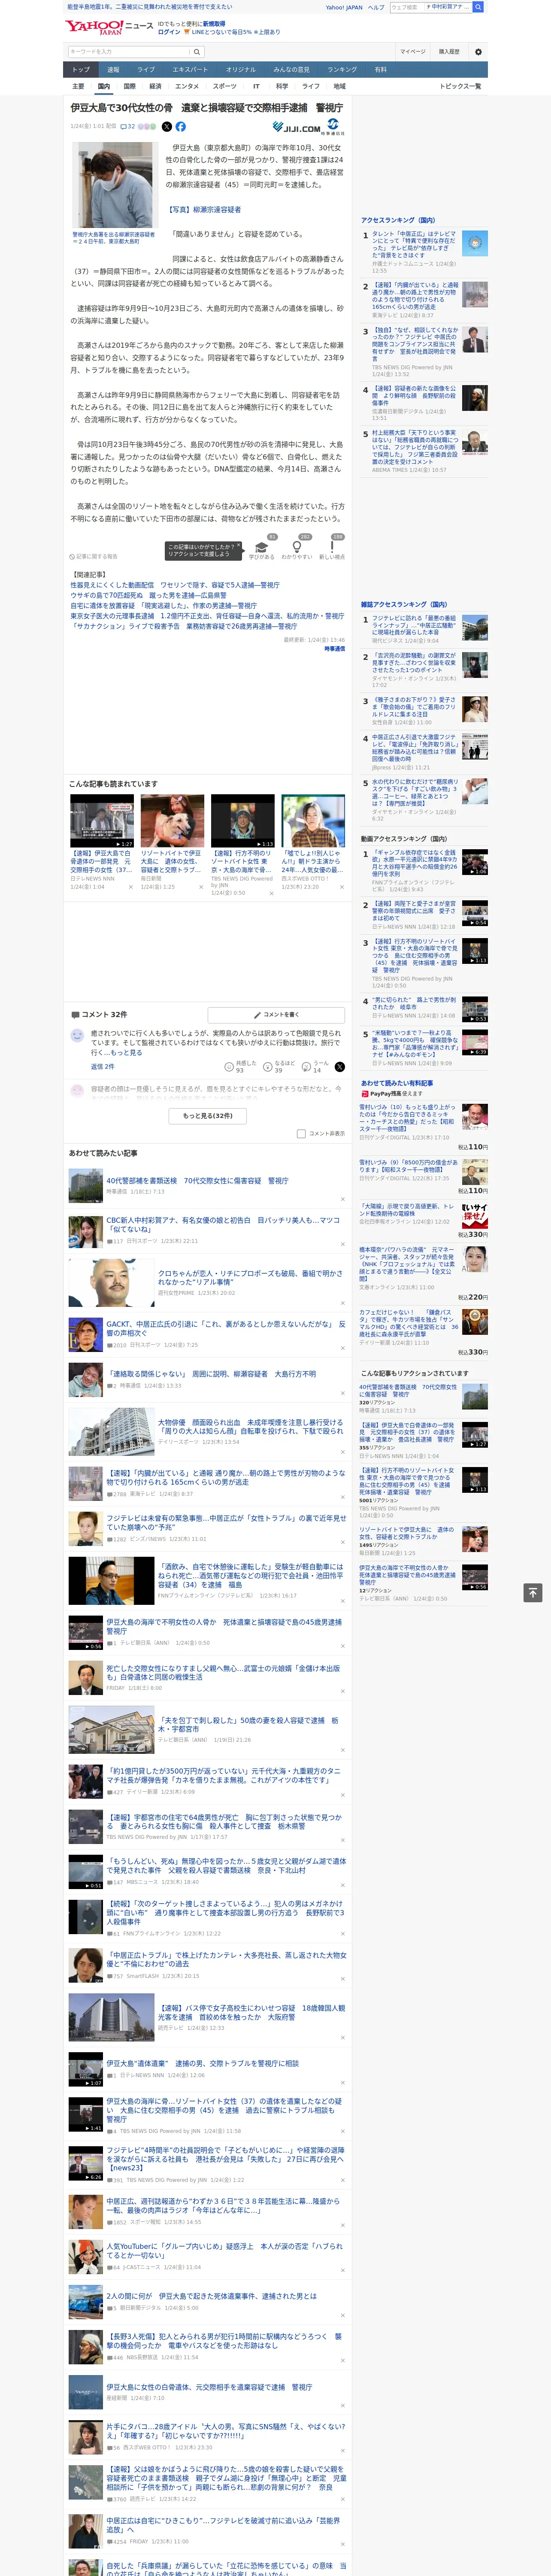Open 2人の間に何が 伊豆大島 article
The height and width of the screenshot is (2576, 551).
pyautogui.click(x=211, y=2296)
